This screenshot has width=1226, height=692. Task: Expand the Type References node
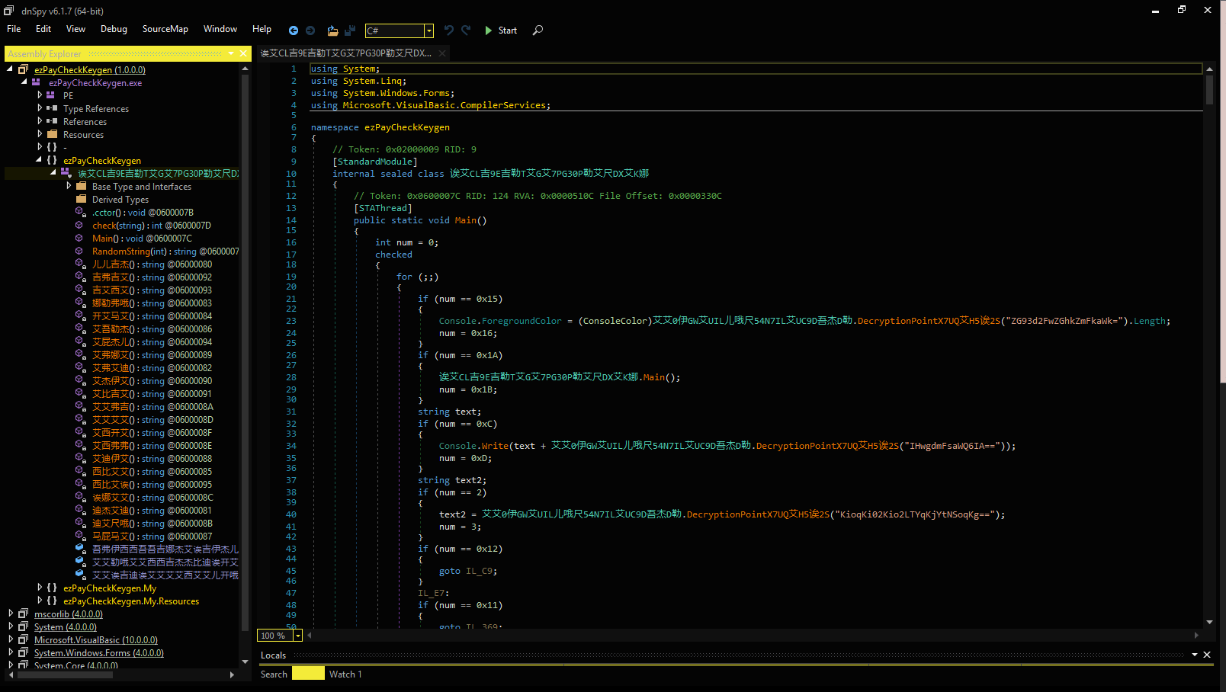[x=40, y=108]
